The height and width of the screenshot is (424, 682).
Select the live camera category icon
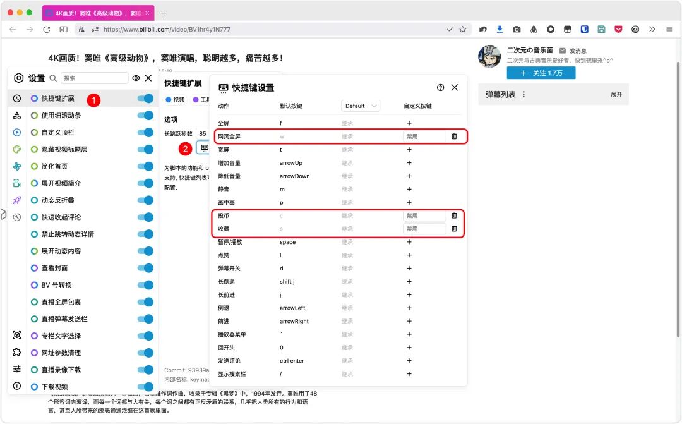[x=17, y=183]
